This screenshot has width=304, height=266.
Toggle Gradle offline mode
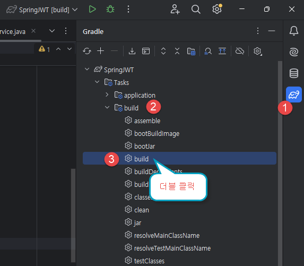click(x=240, y=51)
